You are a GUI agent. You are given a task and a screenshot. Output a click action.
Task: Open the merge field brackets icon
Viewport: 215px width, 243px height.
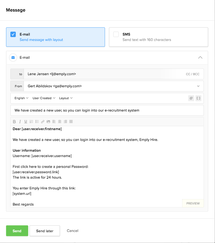pyautogui.click(x=198, y=98)
